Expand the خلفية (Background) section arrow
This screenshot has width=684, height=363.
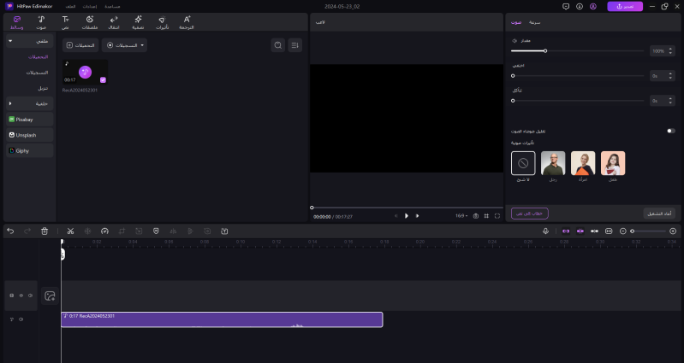(10, 103)
